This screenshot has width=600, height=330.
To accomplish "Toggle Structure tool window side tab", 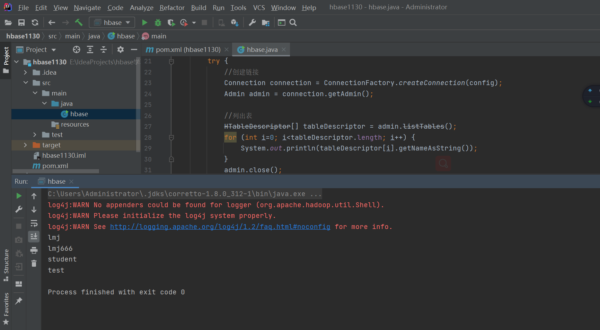I will [6, 265].
